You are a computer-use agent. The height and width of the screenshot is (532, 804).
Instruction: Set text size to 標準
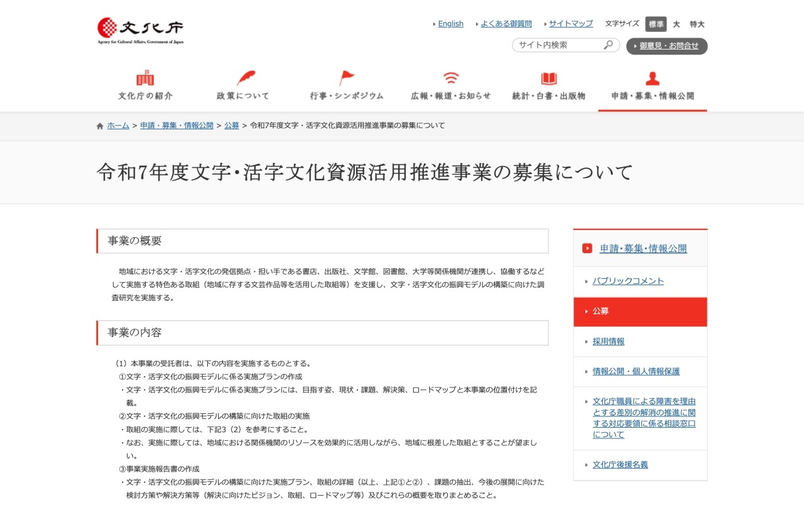[x=656, y=24]
